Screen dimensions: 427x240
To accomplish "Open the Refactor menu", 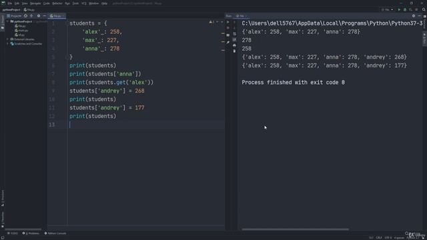I will (x=57, y=3).
